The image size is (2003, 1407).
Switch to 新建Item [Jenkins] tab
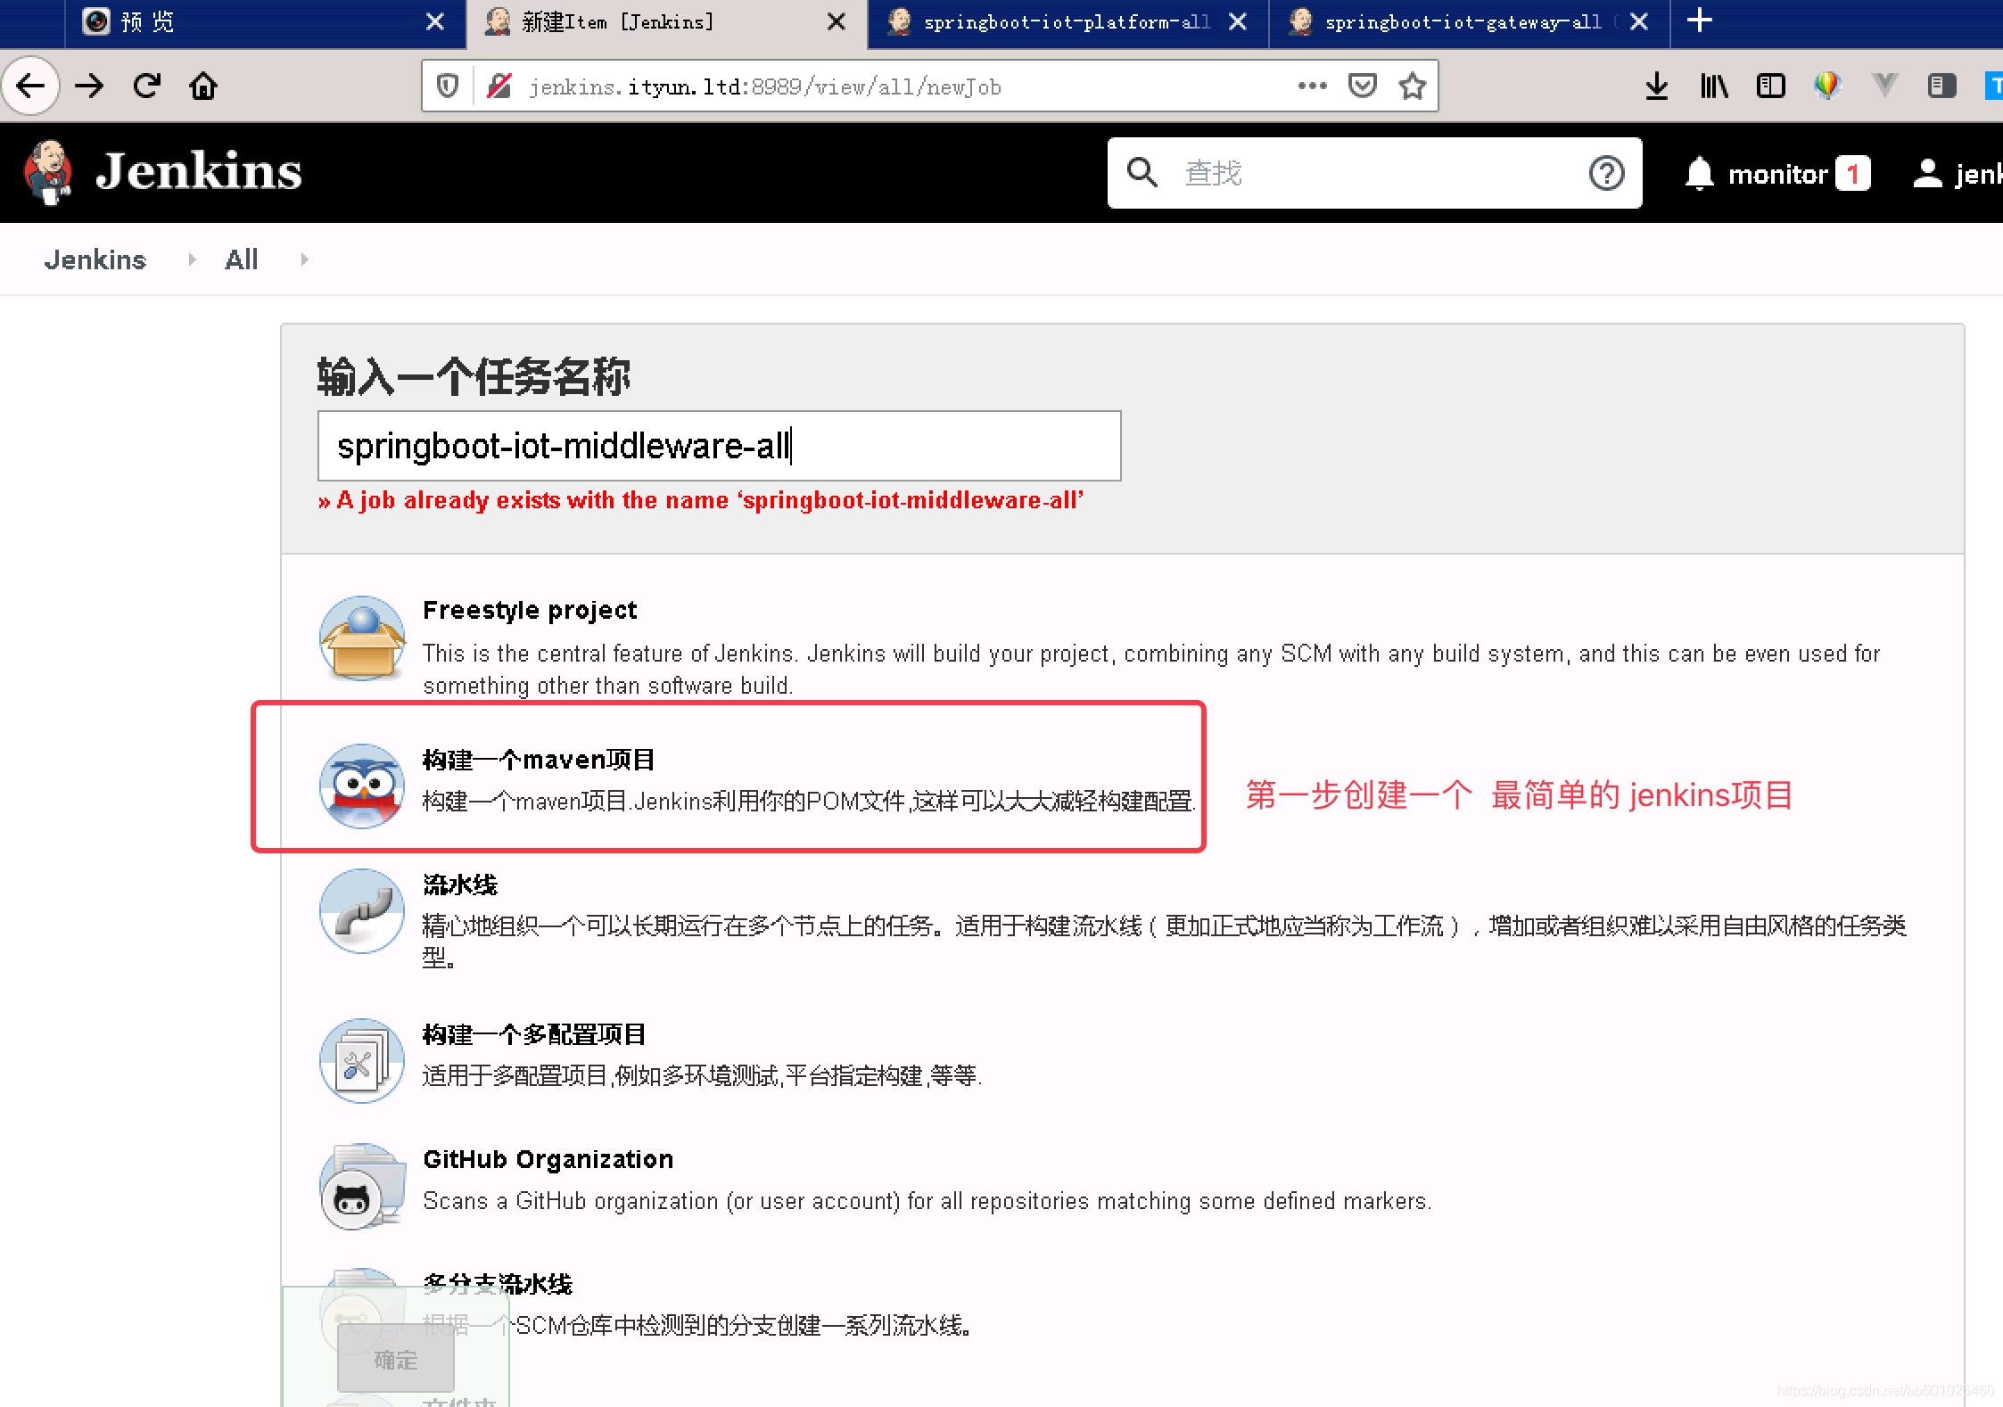[x=666, y=22]
